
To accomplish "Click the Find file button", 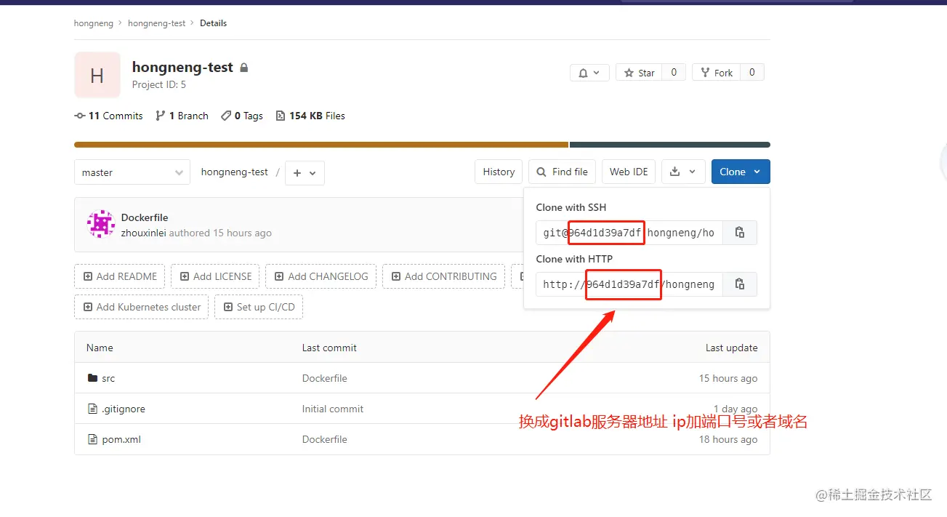I will (562, 172).
